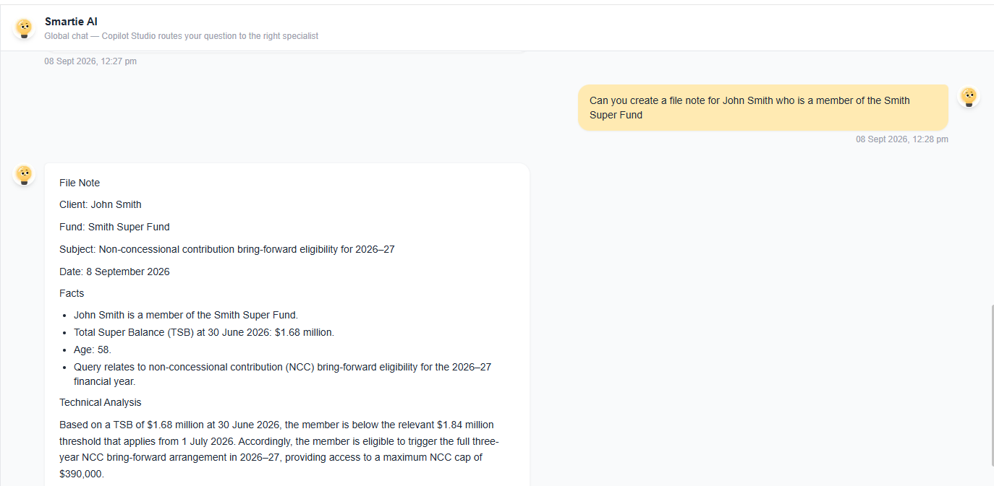Click the Global chat subtitle text

coord(181,36)
